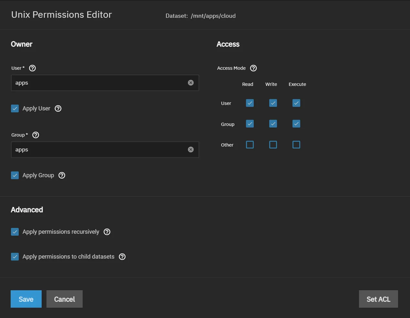Uncheck the Apply Group checkbox
Screen dimensions: 410x318
[x=15, y=175]
